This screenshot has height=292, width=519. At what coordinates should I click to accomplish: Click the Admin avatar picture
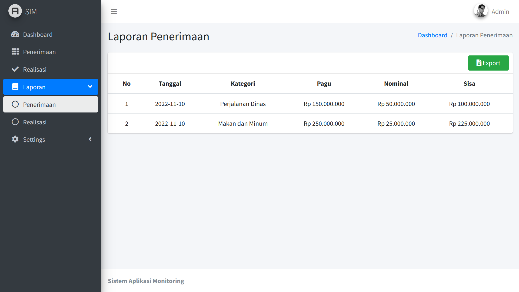481,11
